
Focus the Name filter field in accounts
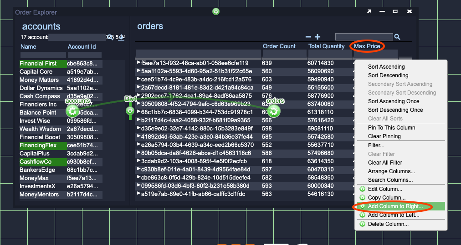[x=43, y=55]
